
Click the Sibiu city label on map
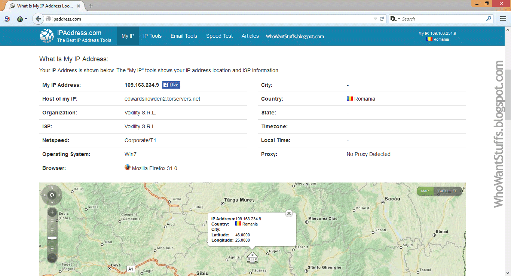pos(203,273)
